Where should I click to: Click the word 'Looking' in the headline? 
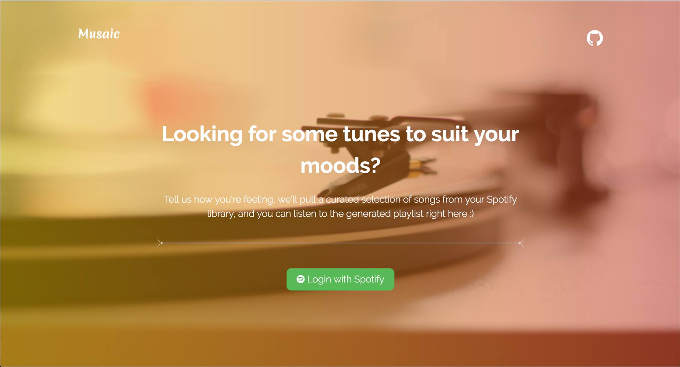(x=202, y=135)
